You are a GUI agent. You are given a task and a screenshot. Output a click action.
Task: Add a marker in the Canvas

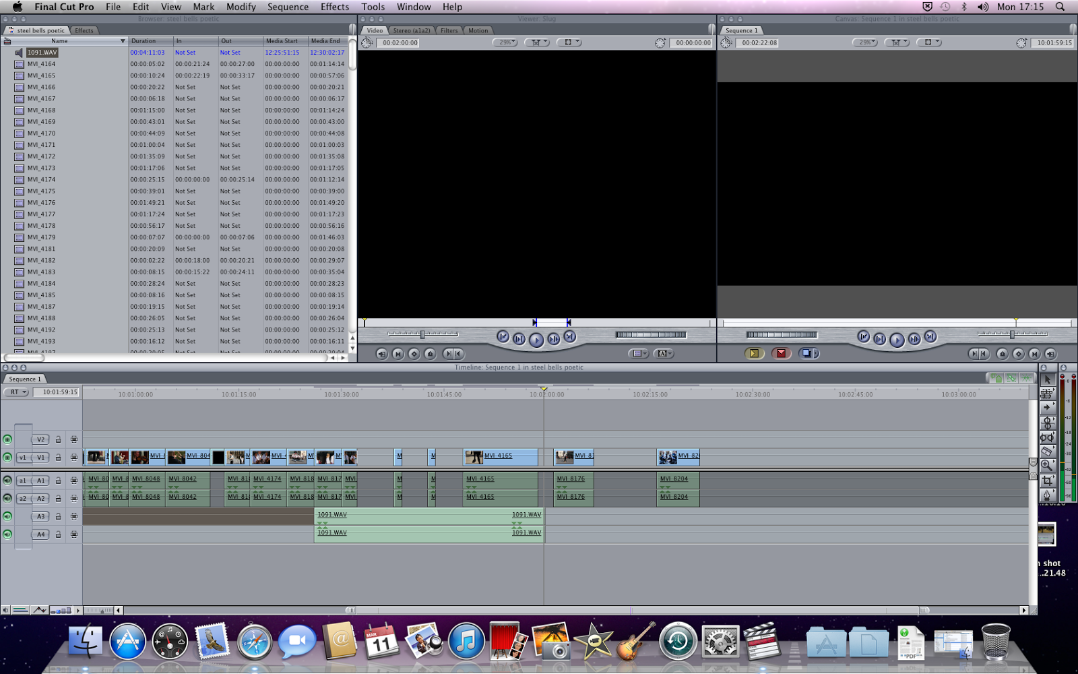click(x=1003, y=353)
